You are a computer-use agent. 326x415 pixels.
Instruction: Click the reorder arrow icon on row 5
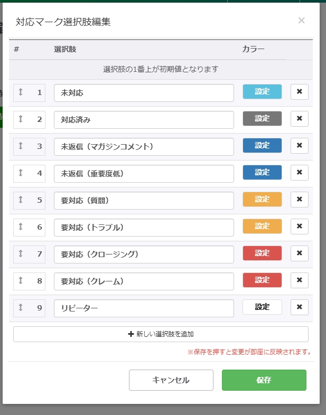[x=21, y=200]
